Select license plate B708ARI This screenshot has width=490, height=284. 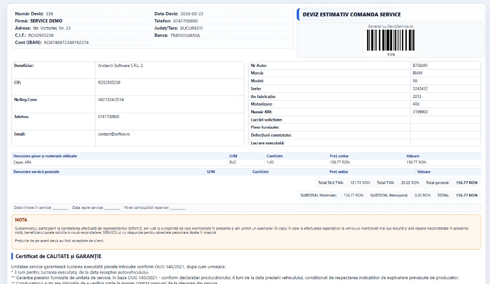pyautogui.click(x=420, y=66)
